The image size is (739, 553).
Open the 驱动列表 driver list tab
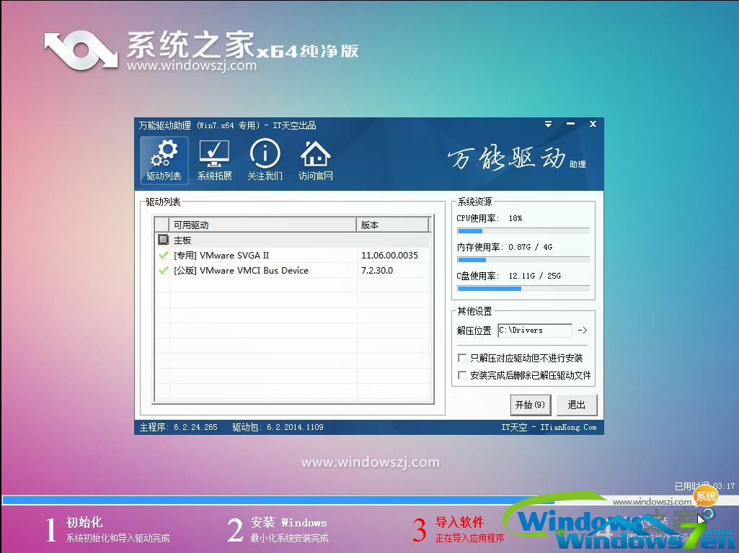pos(164,160)
